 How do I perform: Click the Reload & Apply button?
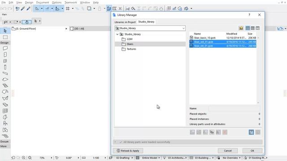[128, 151]
